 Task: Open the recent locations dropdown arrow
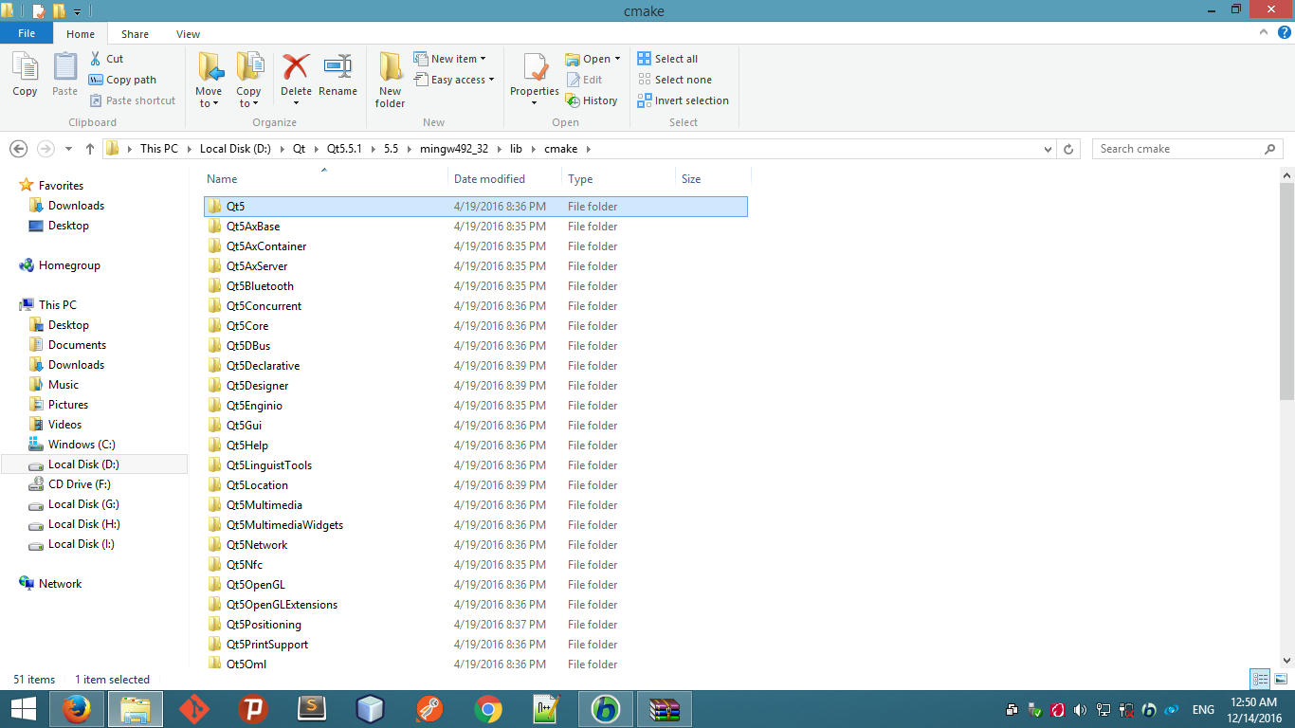(68, 149)
